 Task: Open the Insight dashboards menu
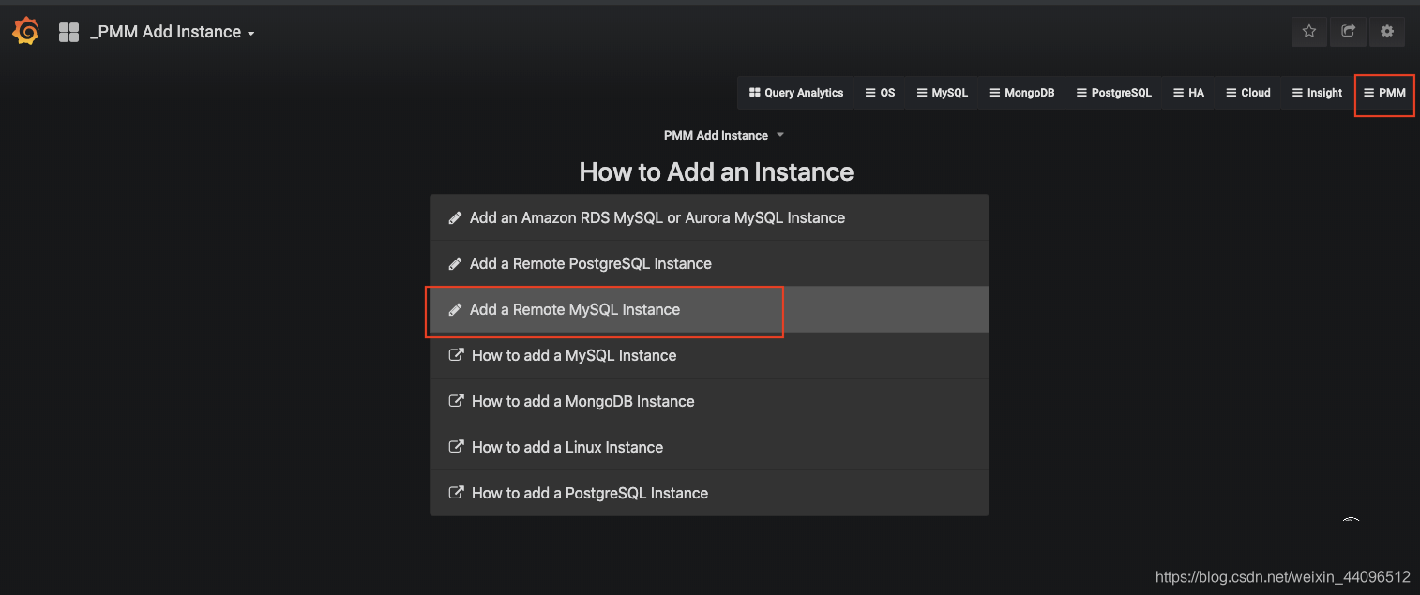pyautogui.click(x=1317, y=93)
